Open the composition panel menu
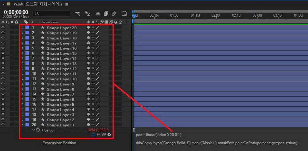This screenshot has width=308, height=151. 67,4
